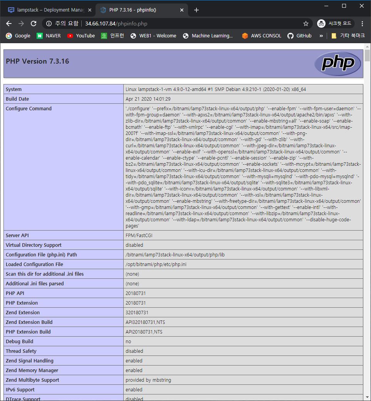The image size is (371, 401).
Task: Open the incognito mode indicator
Action: [x=336, y=24]
